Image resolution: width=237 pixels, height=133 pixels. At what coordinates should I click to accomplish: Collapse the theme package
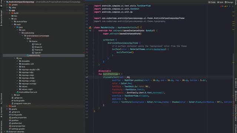point(27,41)
